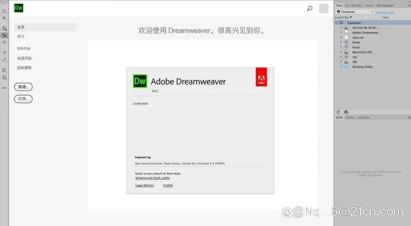Click the 您的作品 heading in sidebar

pos(23,48)
